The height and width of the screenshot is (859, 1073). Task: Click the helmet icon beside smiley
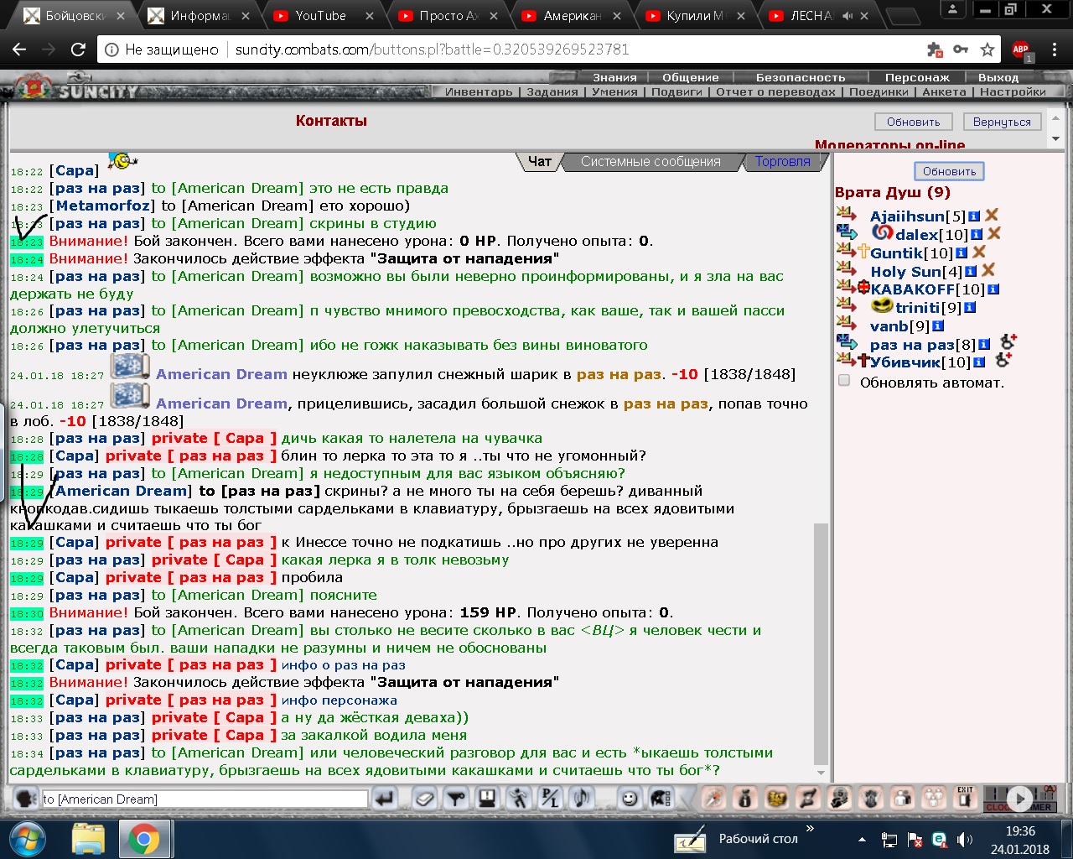(661, 799)
